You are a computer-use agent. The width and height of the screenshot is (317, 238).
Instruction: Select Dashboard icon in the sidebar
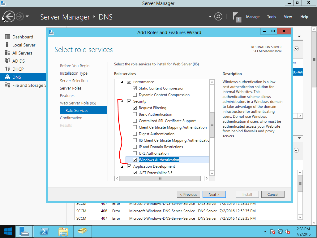7,37
